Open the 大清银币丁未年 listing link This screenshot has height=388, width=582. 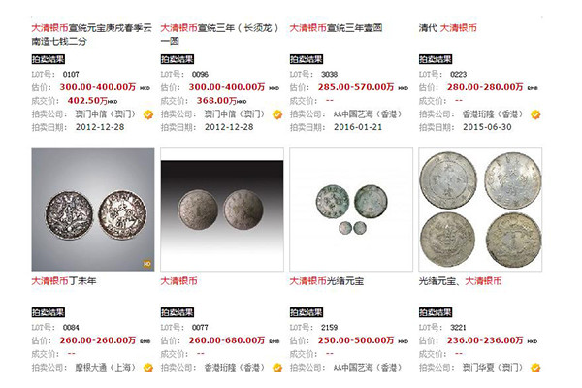click(64, 281)
